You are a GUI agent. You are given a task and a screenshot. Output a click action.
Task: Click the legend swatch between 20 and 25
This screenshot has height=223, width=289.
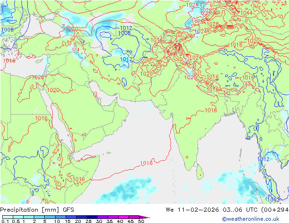(x=81, y=217)
